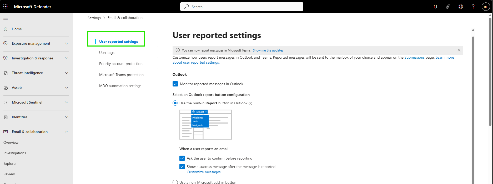
Task: Click the Email & collaboration envelope icon
Action: 6,132
